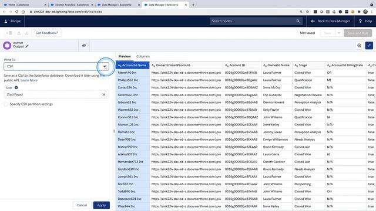Switch to the Home | Salesforce browser tab

24,5
